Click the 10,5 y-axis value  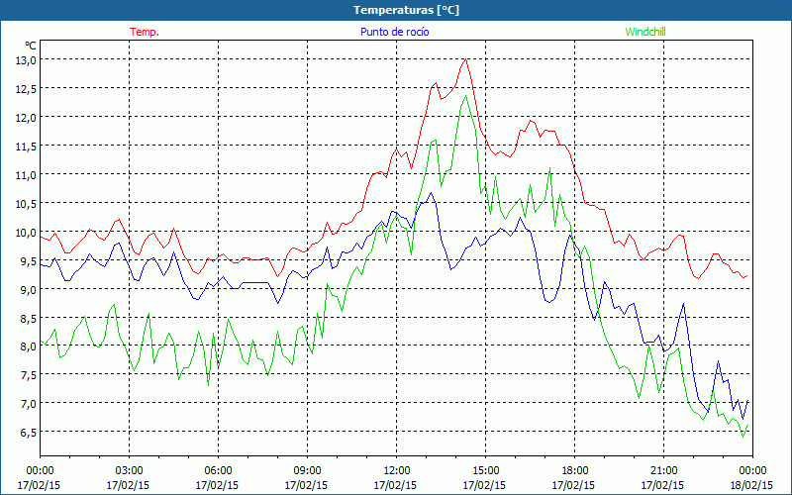point(27,204)
